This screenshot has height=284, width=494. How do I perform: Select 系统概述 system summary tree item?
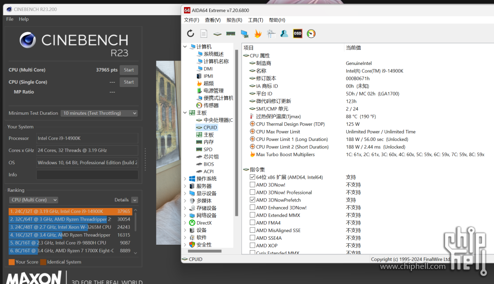(x=213, y=54)
